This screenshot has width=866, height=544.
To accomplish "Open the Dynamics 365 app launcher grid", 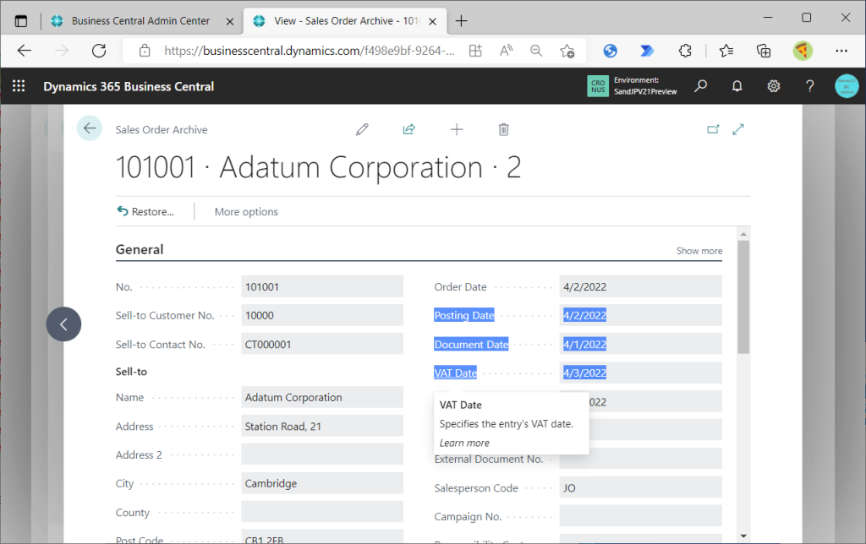I will click(19, 86).
